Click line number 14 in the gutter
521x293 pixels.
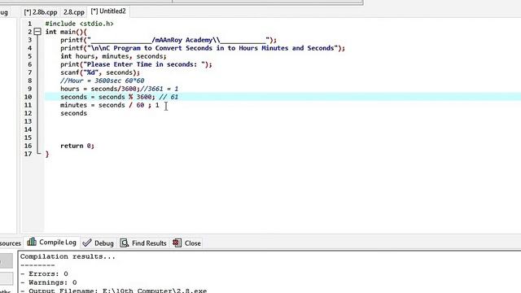click(28, 129)
